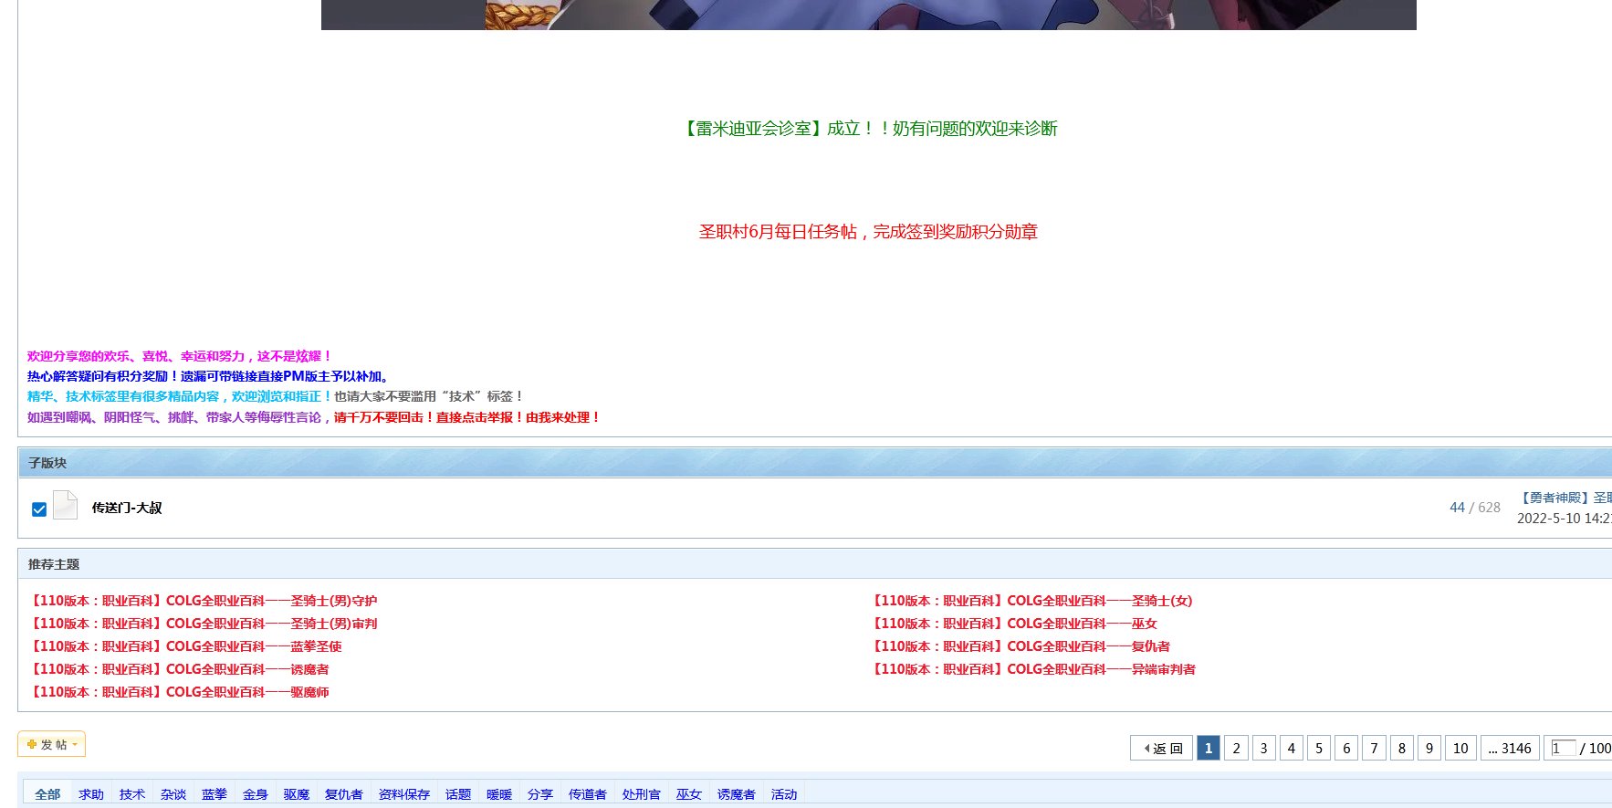Select the 处刑官 filter tab
The height and width of the screenshot is (808, 1612).
click(642, 794)
